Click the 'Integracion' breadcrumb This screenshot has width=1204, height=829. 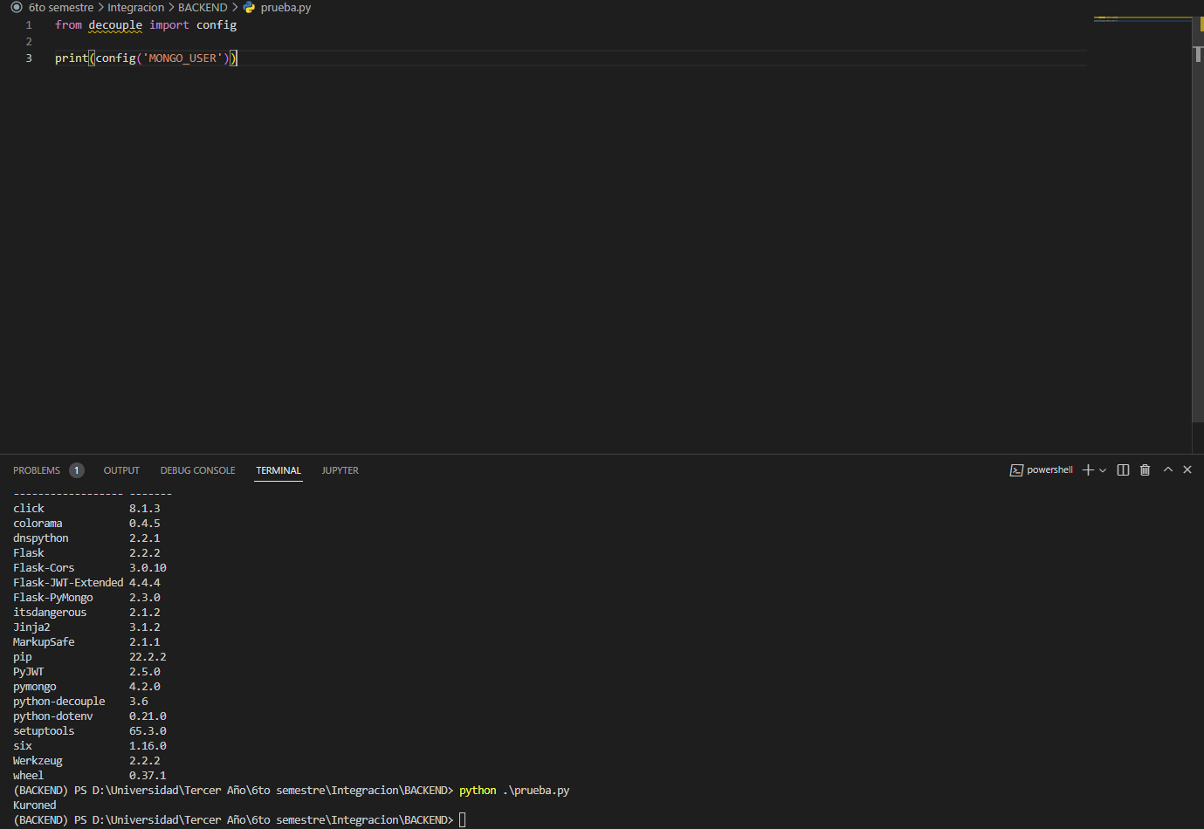tap(135, 7)
